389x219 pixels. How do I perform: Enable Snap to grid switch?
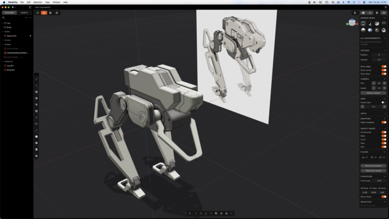(x=384, y=102)
